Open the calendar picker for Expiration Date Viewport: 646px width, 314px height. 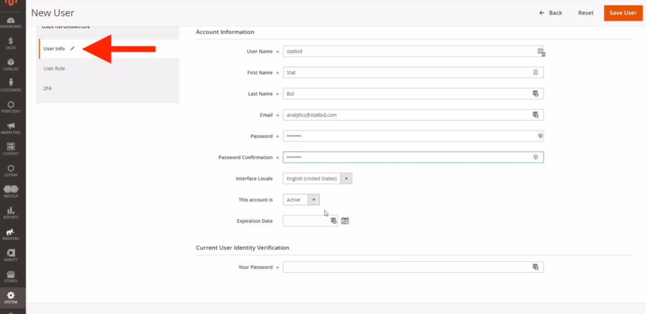point(345,221)
